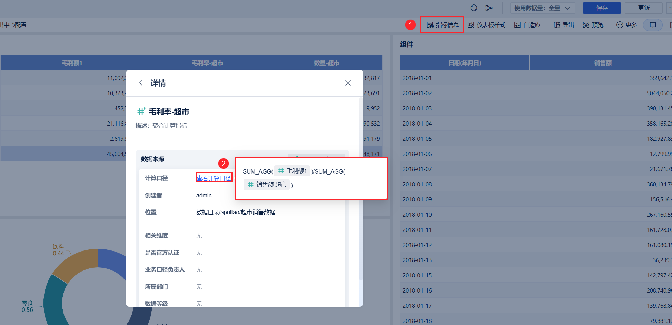Expand the 使用数据量 全量 dropdown
This screenshot has height=325, width=672.
542,8
